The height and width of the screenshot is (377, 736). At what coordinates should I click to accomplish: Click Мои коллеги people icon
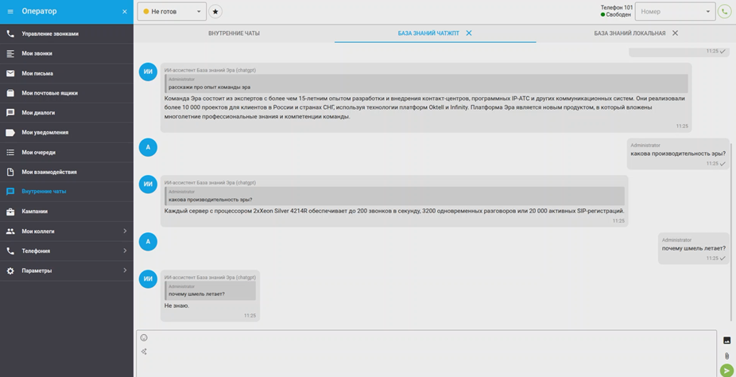(x=10, y=231)
